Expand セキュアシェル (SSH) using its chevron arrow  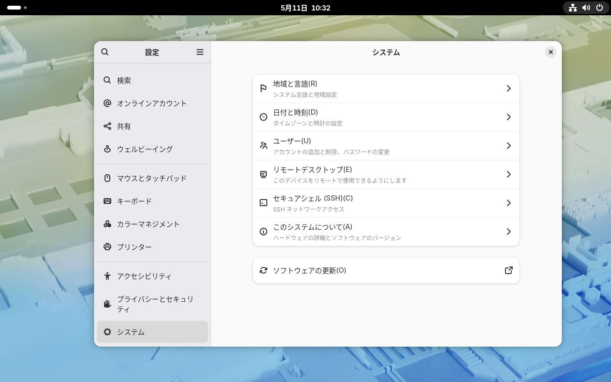coord(509,203)
